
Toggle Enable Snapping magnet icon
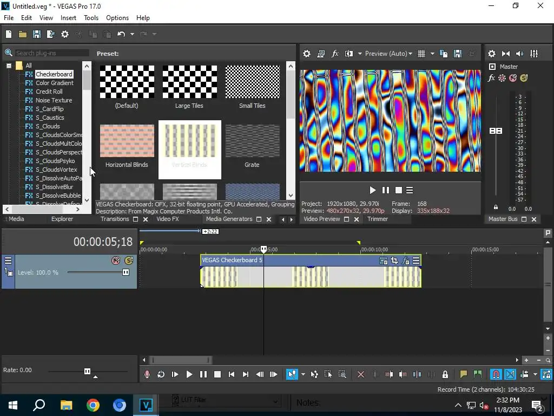496,374
